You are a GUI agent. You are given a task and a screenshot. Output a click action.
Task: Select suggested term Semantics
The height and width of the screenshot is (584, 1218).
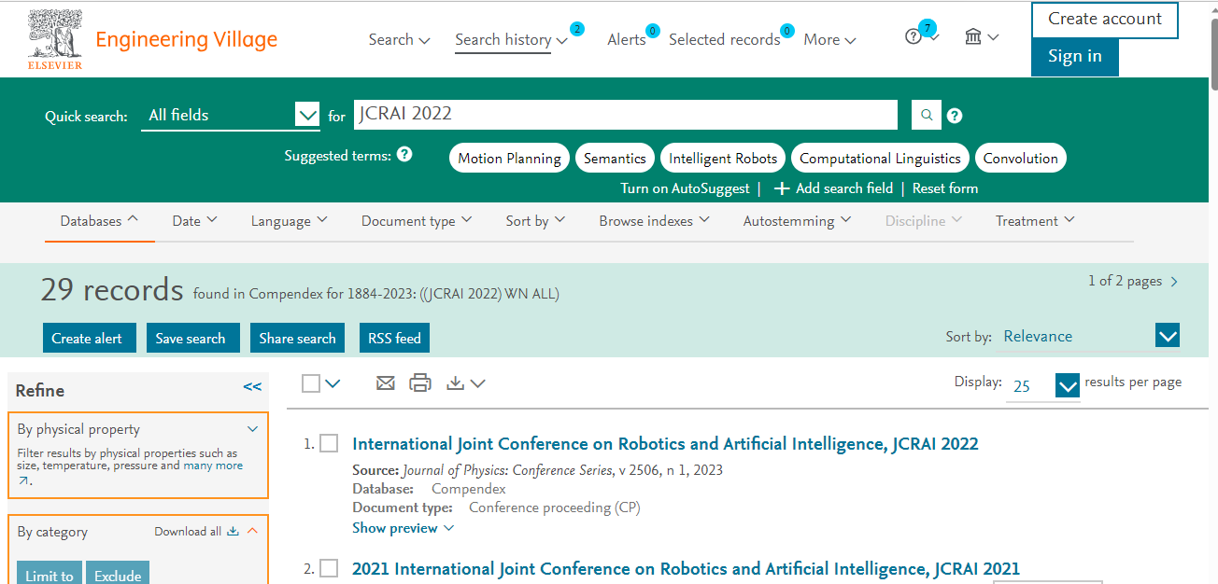[615, 158]
